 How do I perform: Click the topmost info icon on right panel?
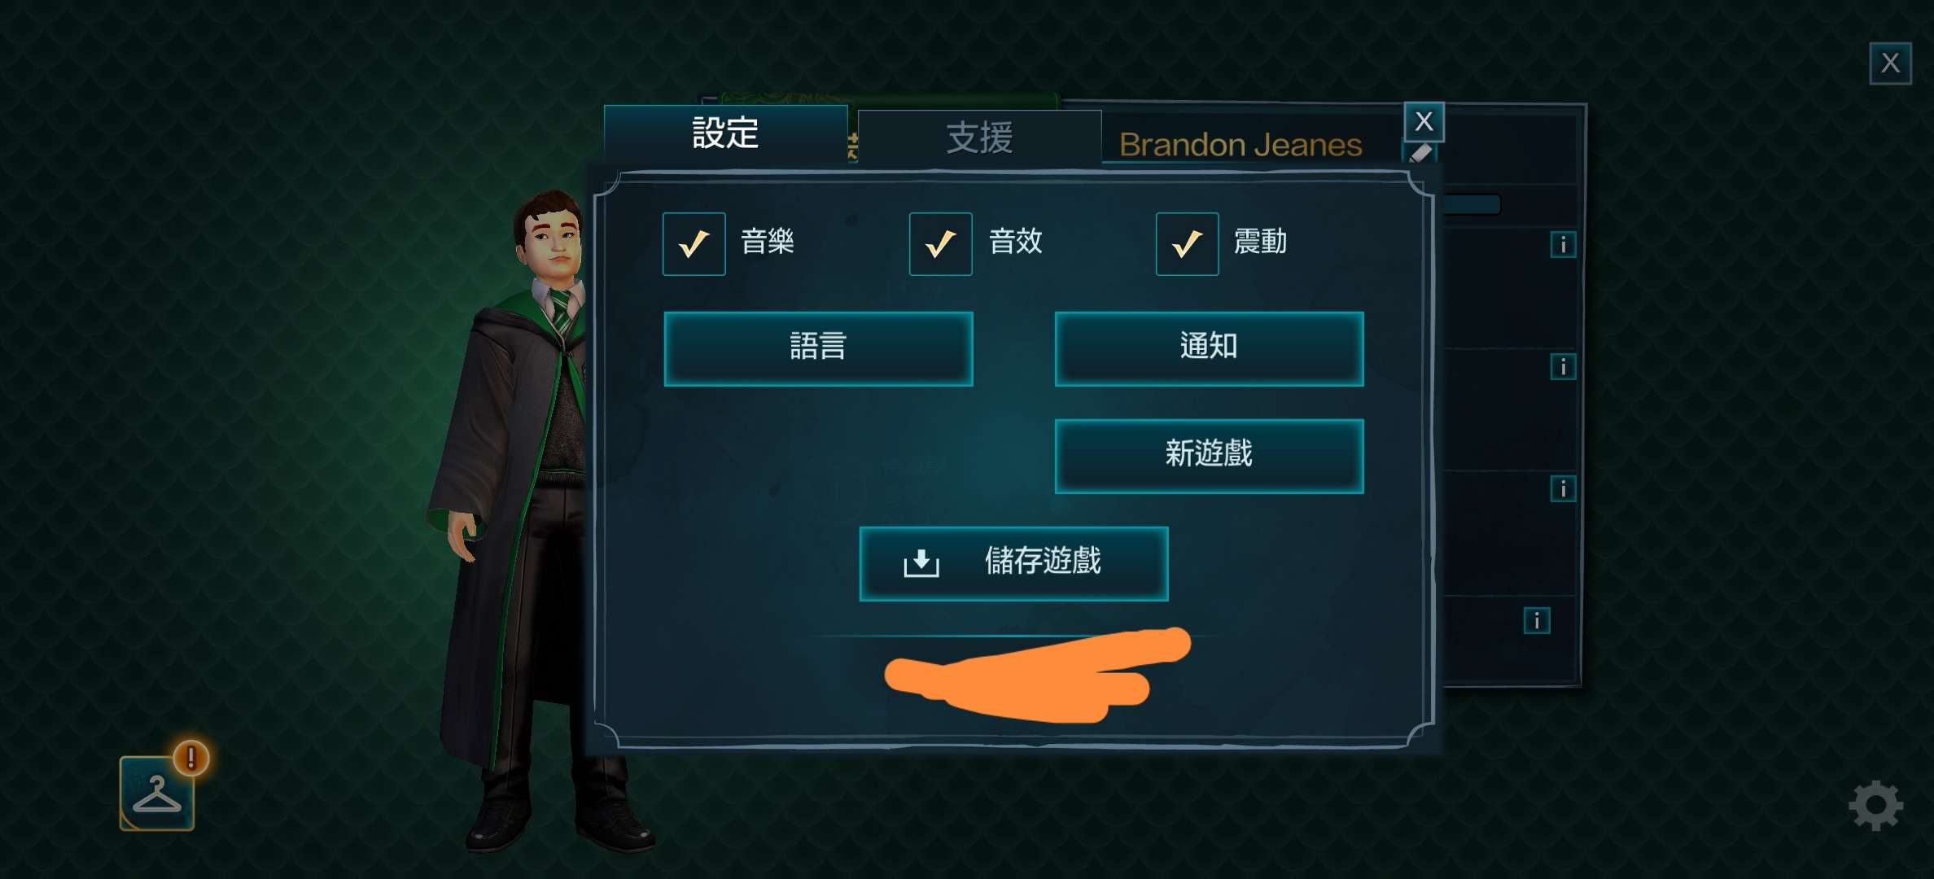(1563, 245)
